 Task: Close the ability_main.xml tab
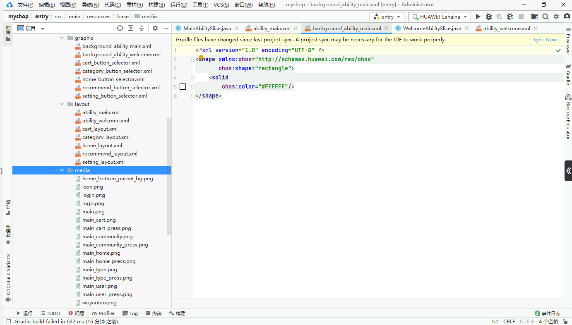click(x=296, y=29)
